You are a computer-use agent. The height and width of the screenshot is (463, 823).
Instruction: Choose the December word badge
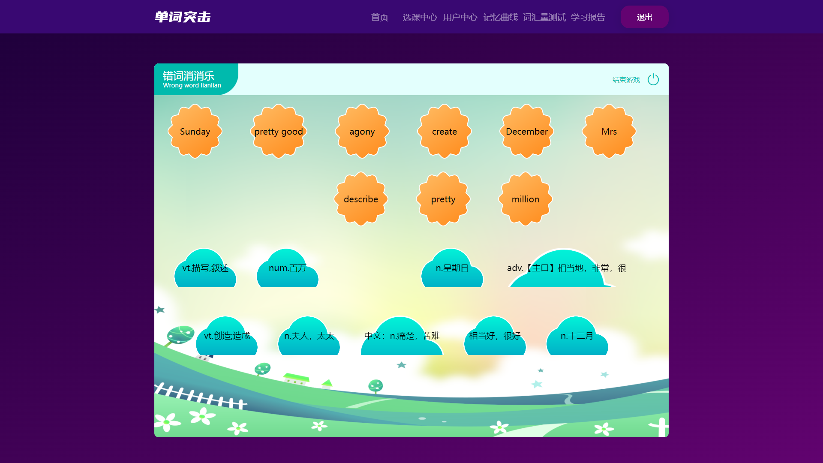click(x=527, y=132)
